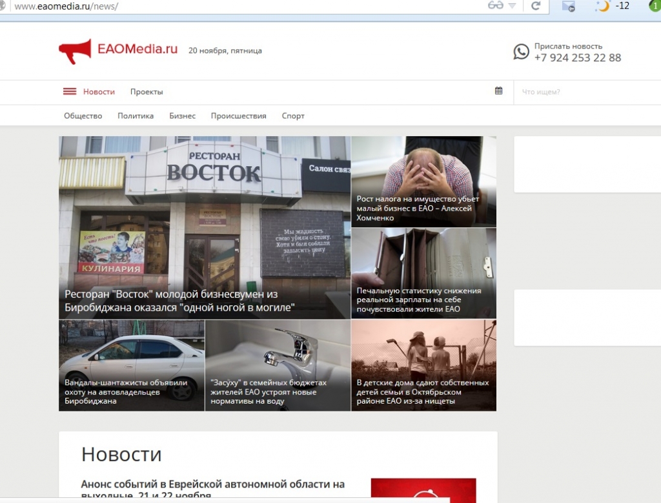The image size is (661, 503).
Task: Click the WhatsApp icon next to the phone number
Action: pos(520,51)
